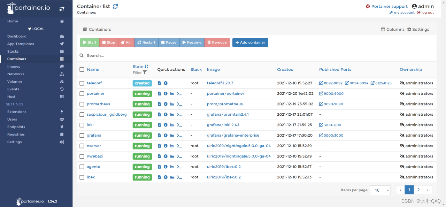Open the table Settings menu

[x=418, y=30]
